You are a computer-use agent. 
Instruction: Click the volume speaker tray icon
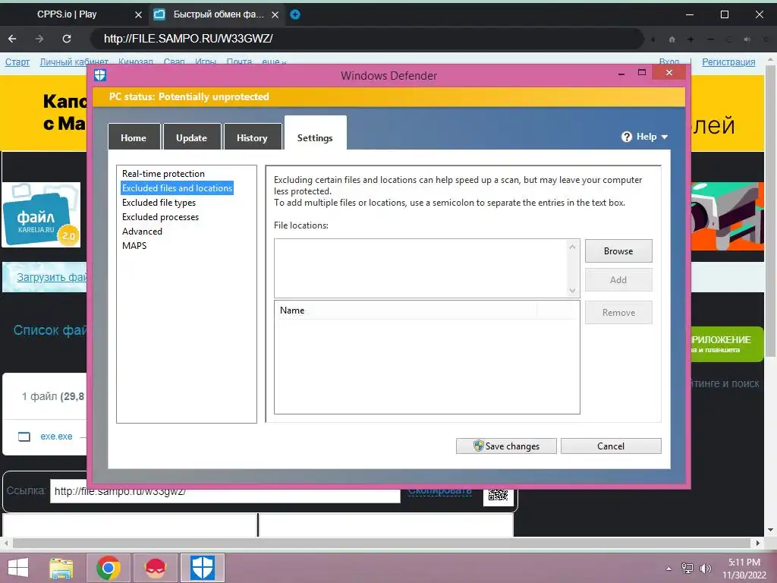pyautogui.click(x=705, y=568)
